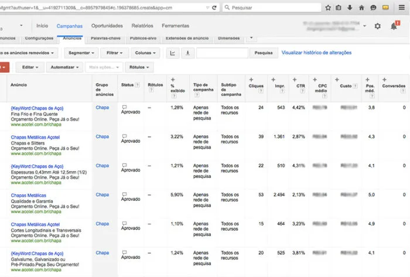Viewport: 410px width, 277px height.
Task: Click status bubble icon for Fina Frio ad
Action: pos(124,107)
